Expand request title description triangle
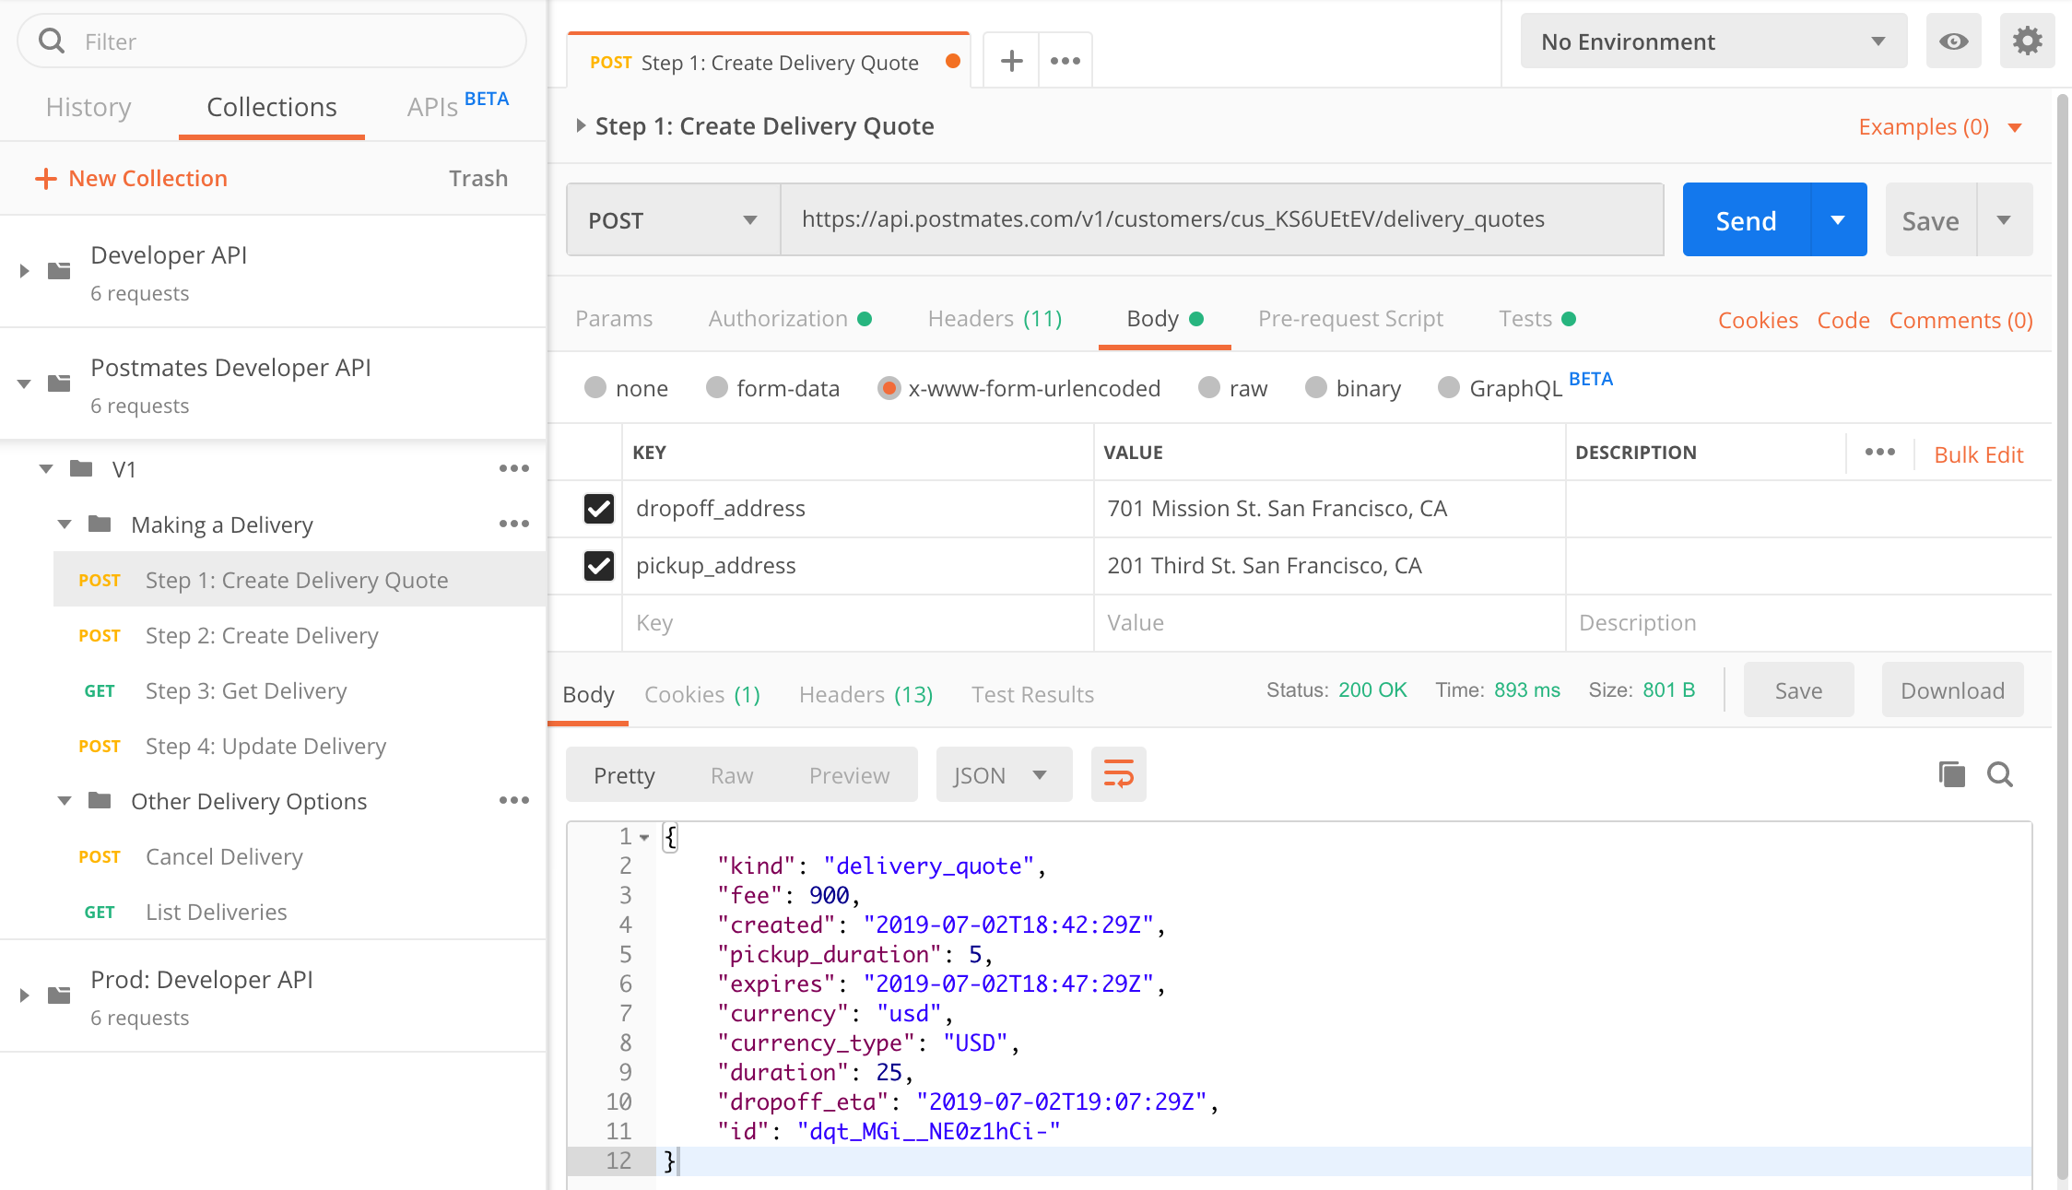 [x=580, y=125]
